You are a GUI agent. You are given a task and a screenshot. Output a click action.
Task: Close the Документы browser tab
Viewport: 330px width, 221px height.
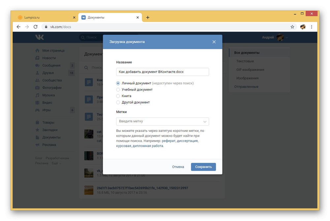click(138, 18)
